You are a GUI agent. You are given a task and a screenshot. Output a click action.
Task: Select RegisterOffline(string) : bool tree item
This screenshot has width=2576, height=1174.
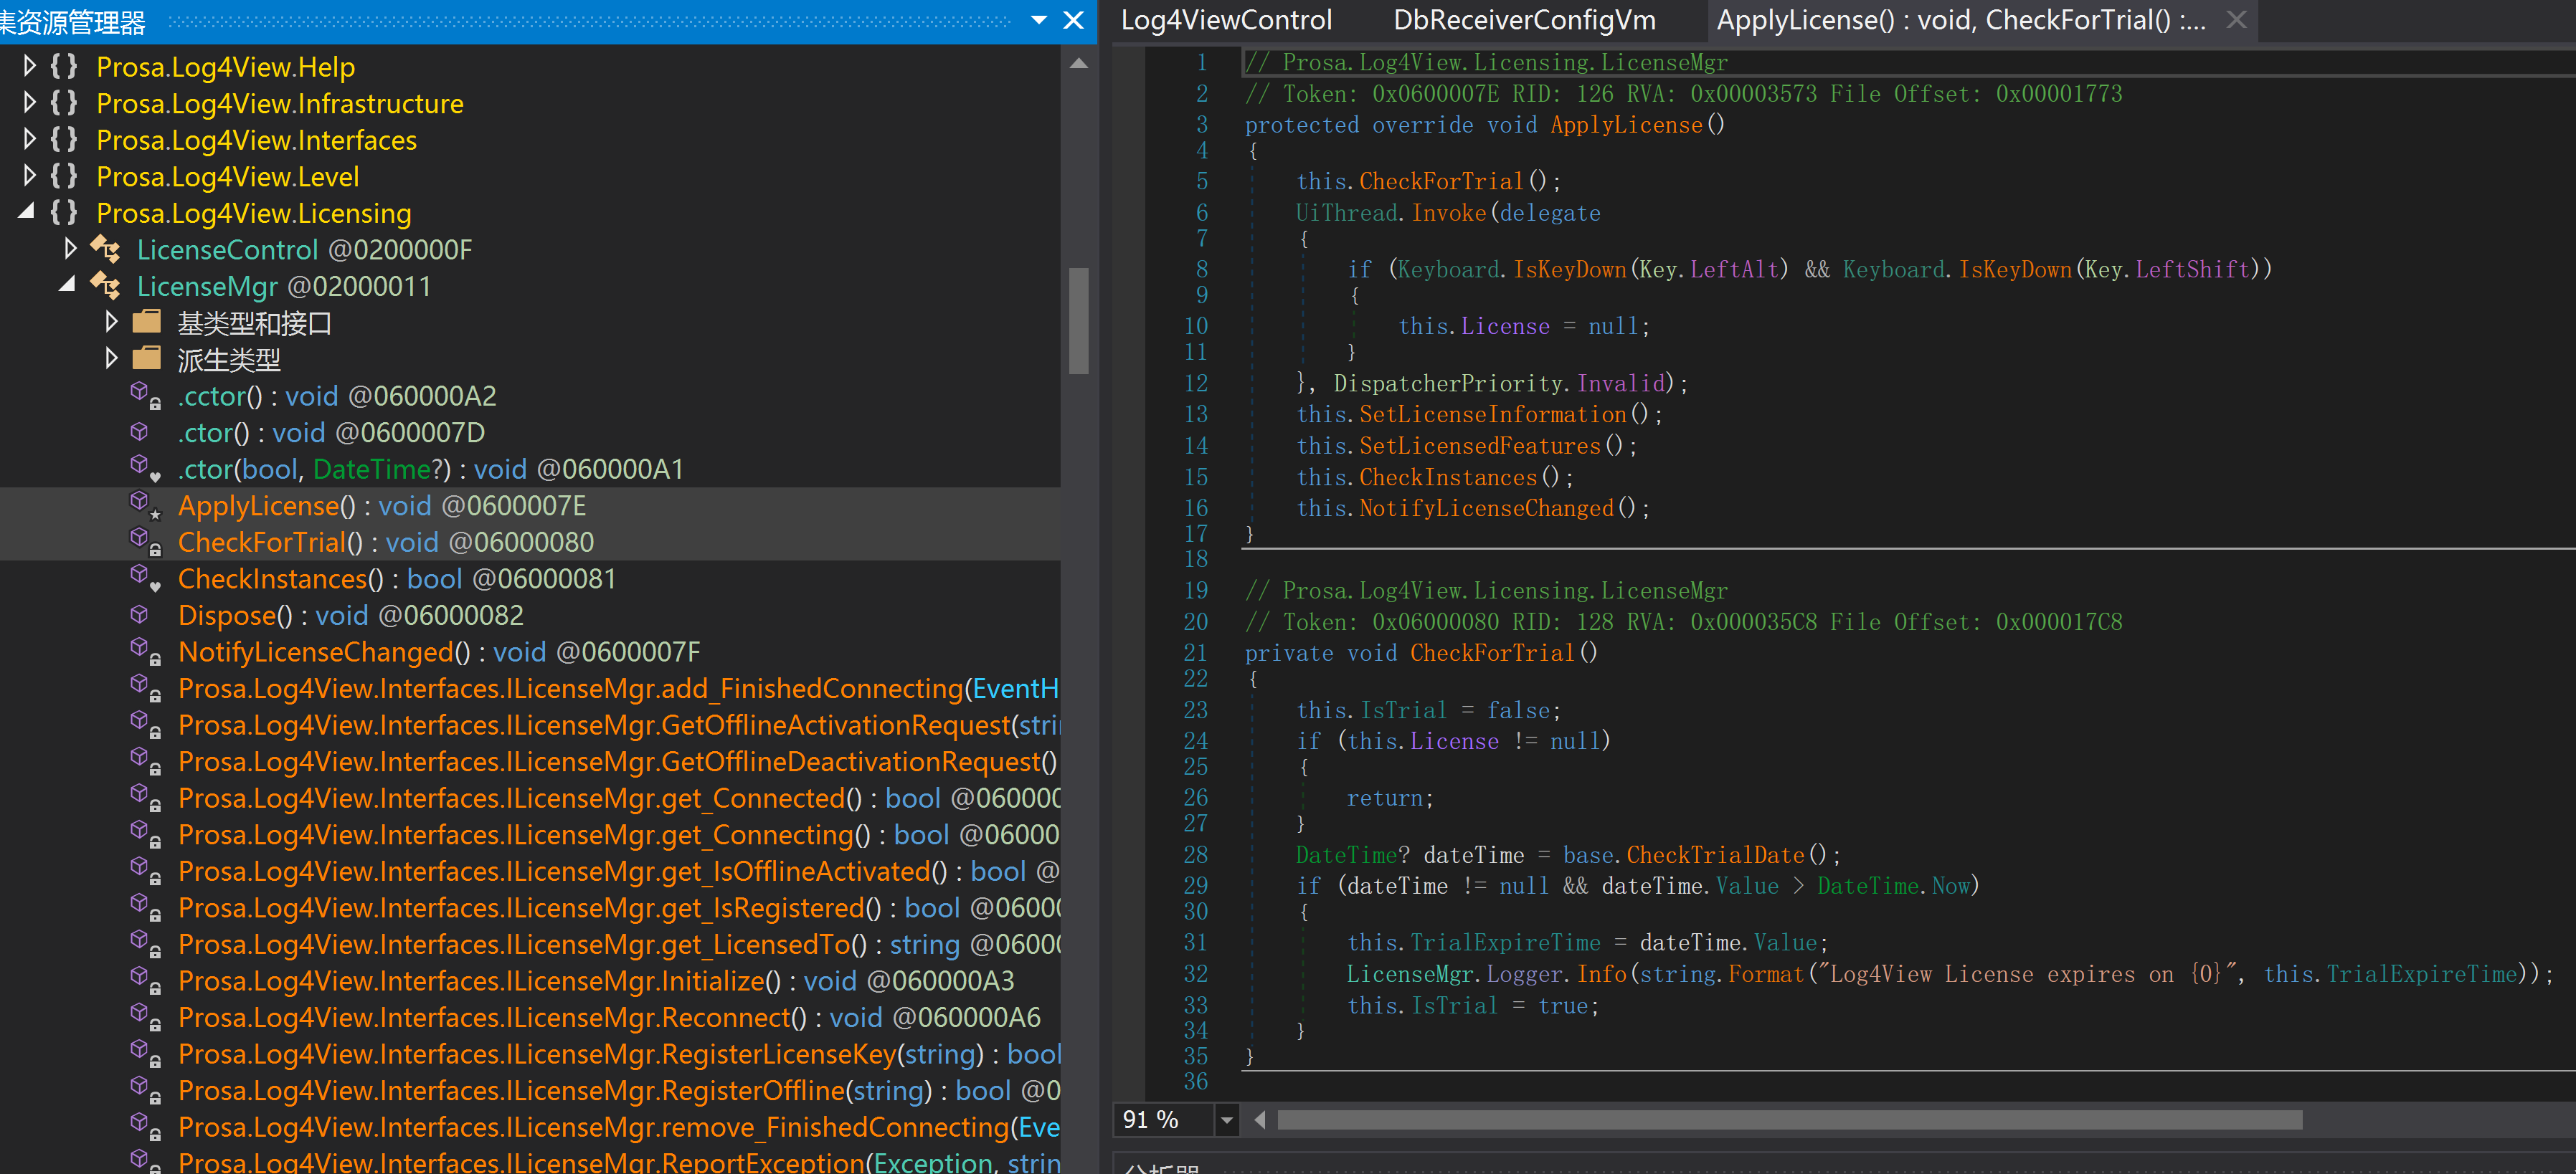click(x=619, y=1089)
